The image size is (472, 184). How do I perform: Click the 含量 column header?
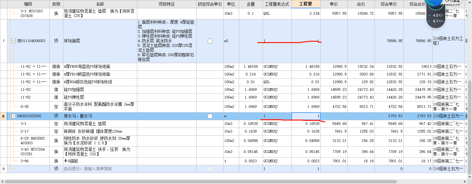point(251,4)
